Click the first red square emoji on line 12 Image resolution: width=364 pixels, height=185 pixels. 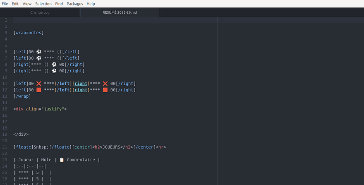pos(39,90)
